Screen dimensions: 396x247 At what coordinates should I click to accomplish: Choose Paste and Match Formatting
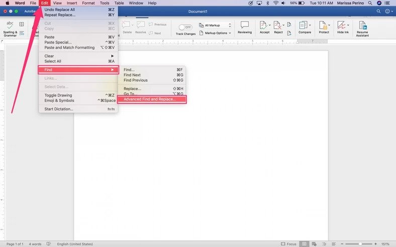point(78,47)
